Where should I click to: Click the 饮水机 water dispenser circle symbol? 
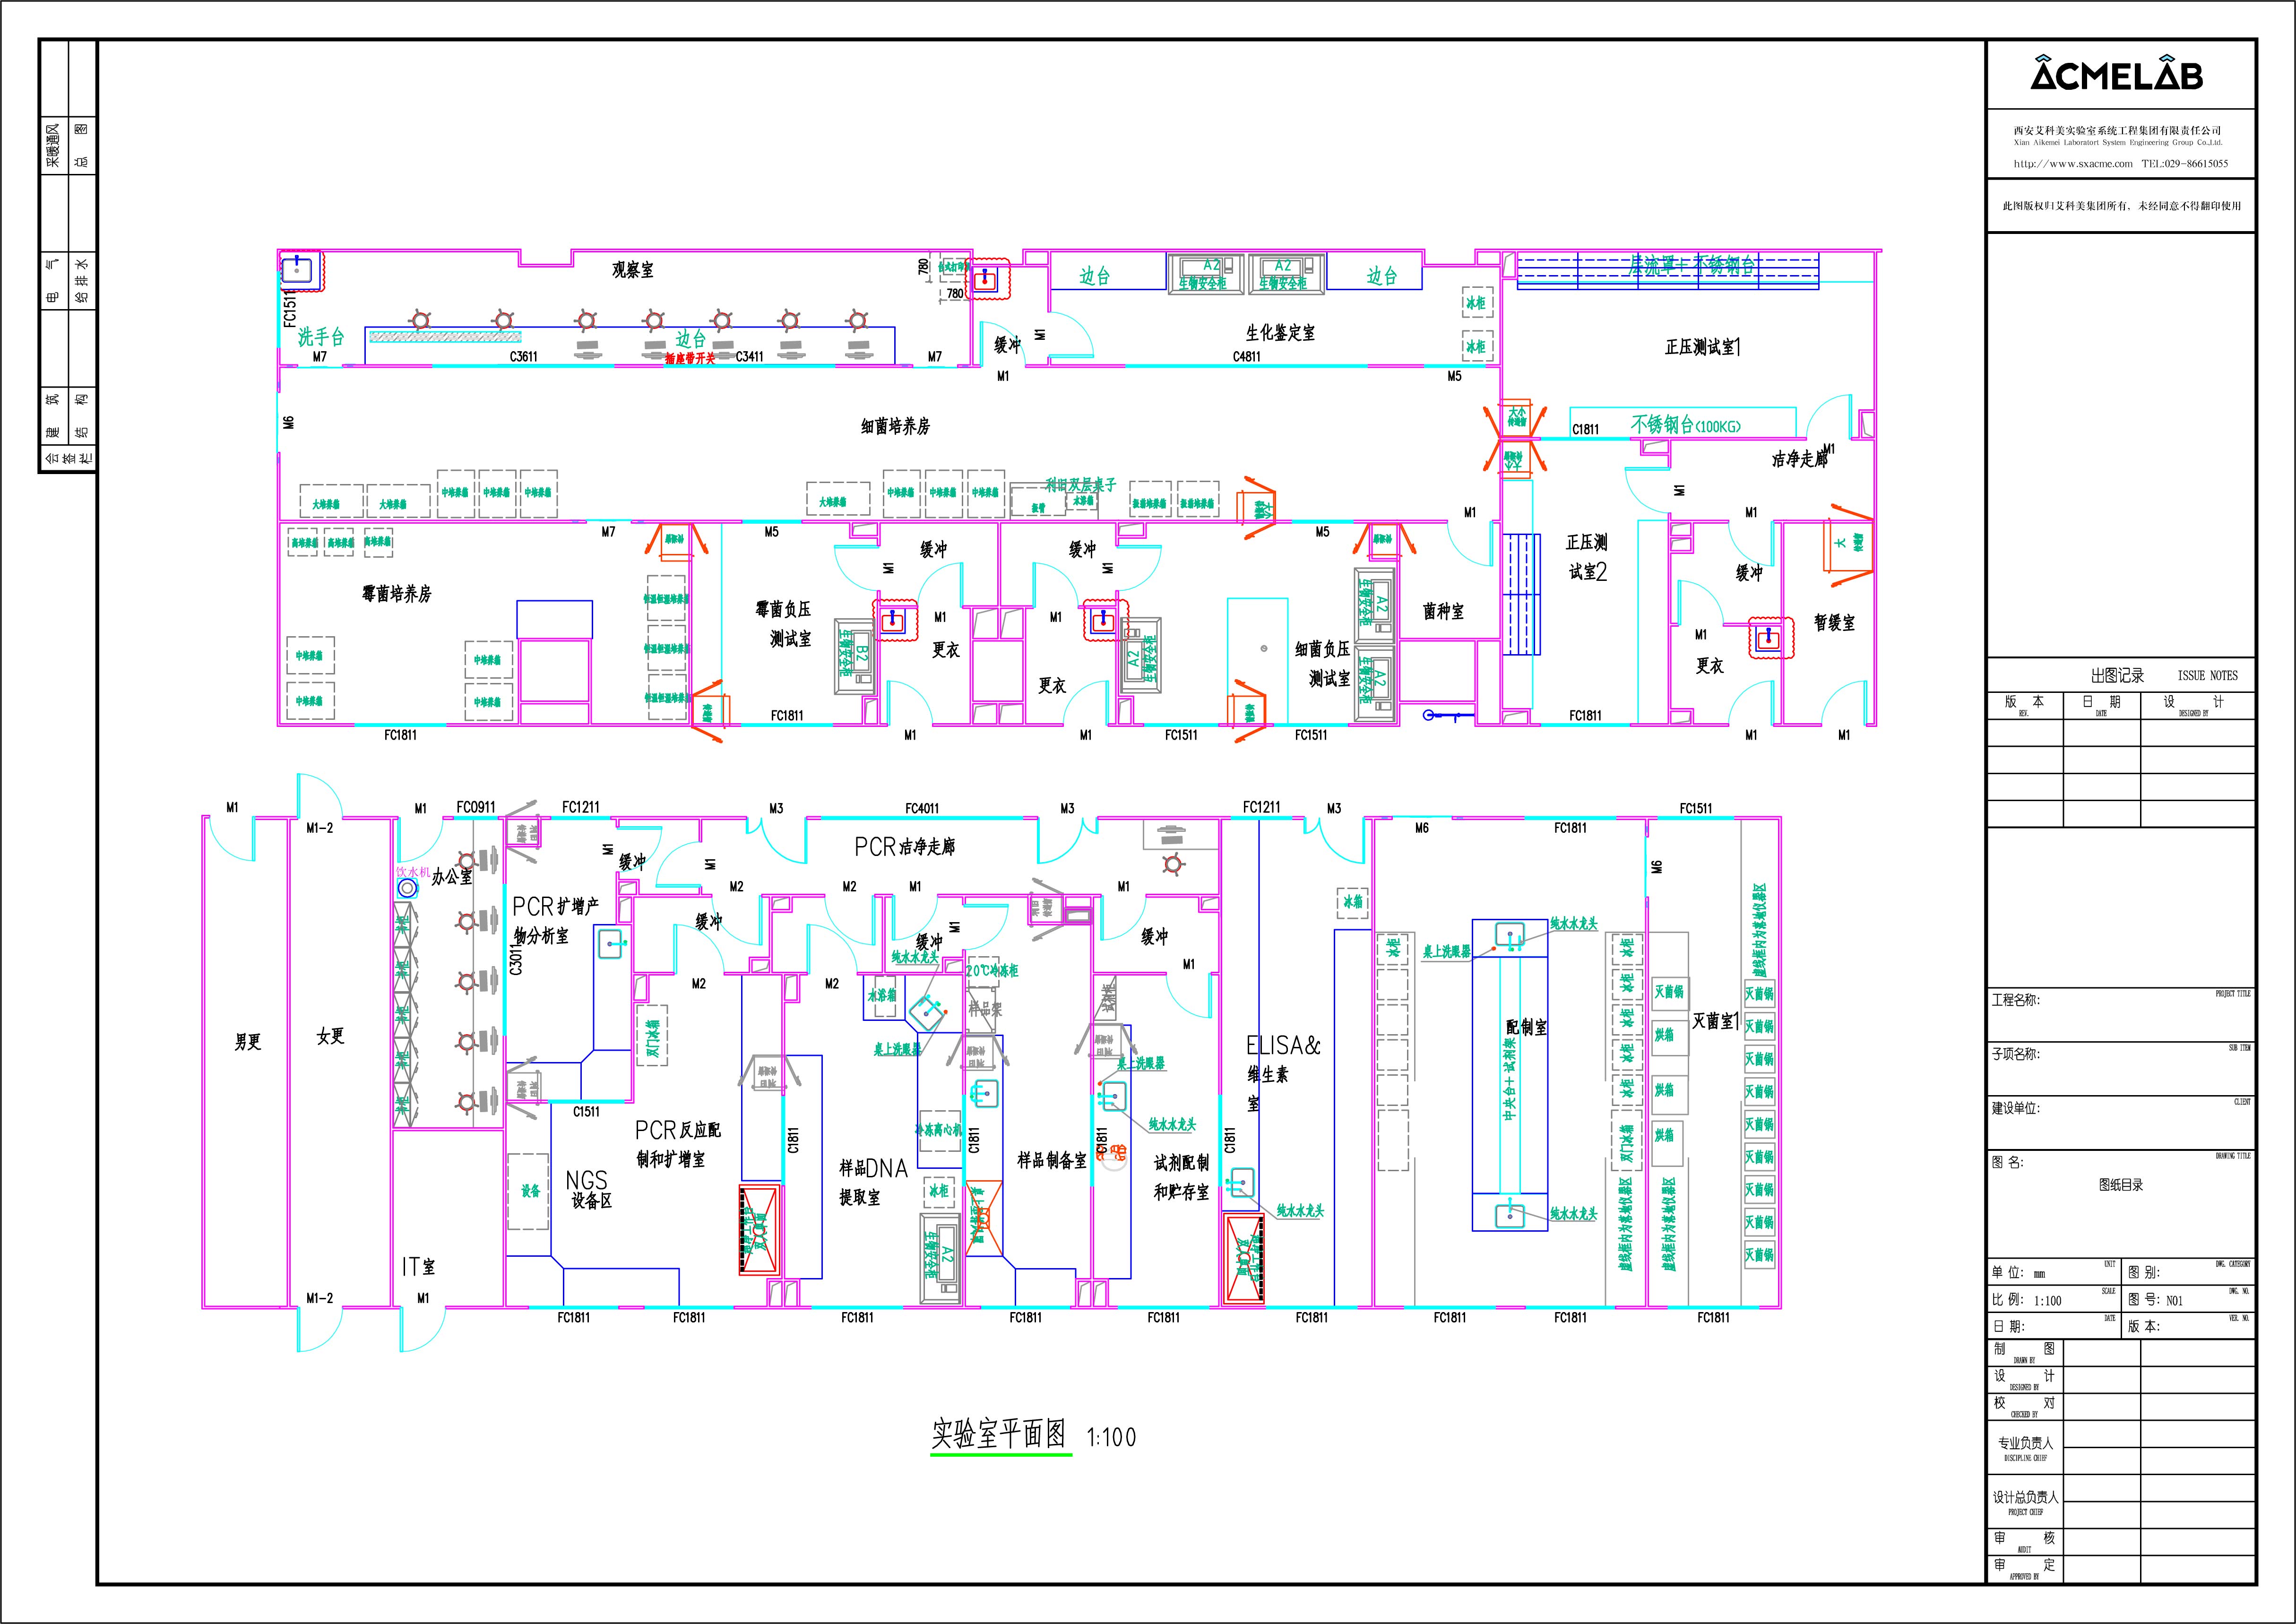click(407, 888)
